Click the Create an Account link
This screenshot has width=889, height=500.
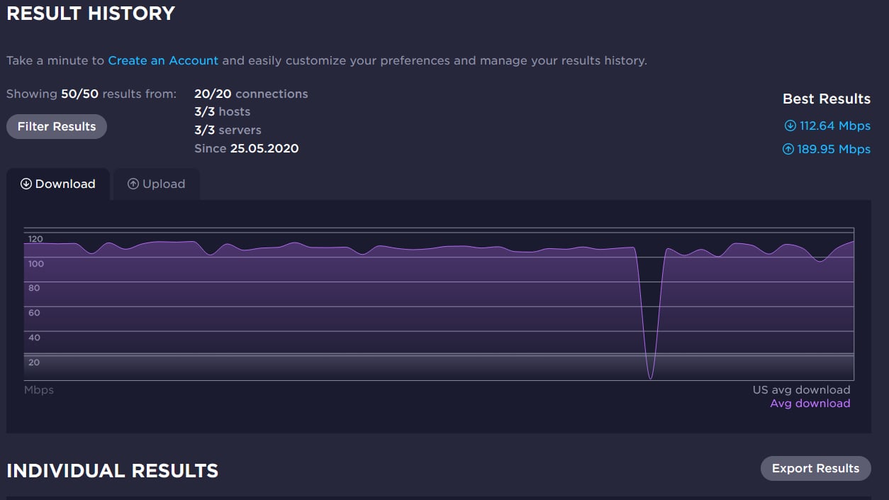(x=163, y=61)
